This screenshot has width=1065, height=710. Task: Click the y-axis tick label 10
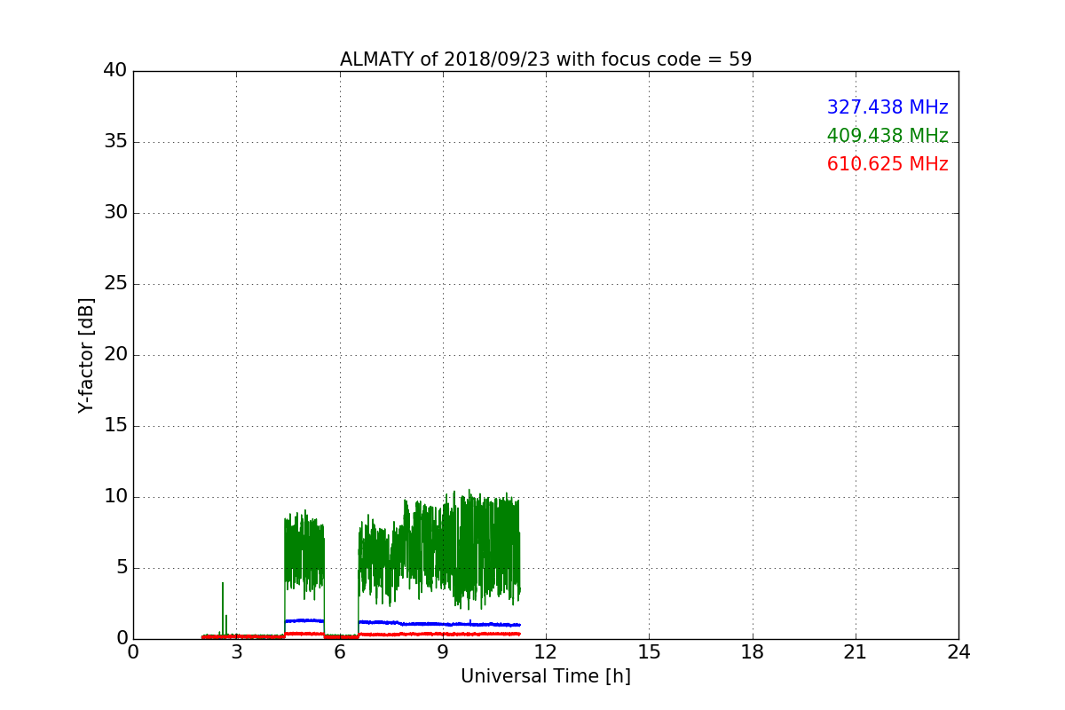coord(115,497)
